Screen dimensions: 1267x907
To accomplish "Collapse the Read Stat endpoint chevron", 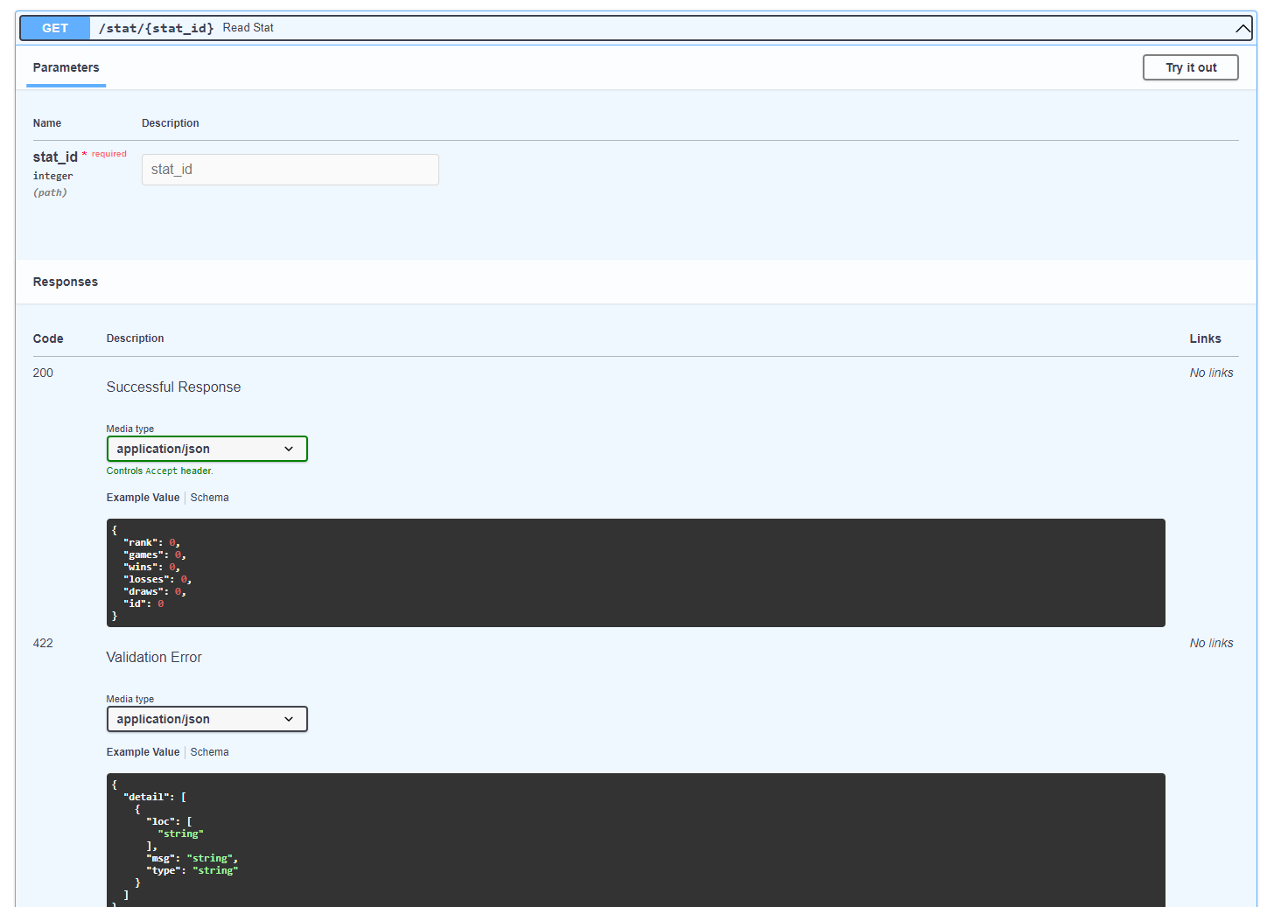I will [1242, 28].
